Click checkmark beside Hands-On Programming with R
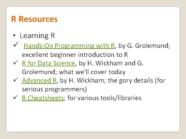Viewport: 186px width, 139px height. 15,46
